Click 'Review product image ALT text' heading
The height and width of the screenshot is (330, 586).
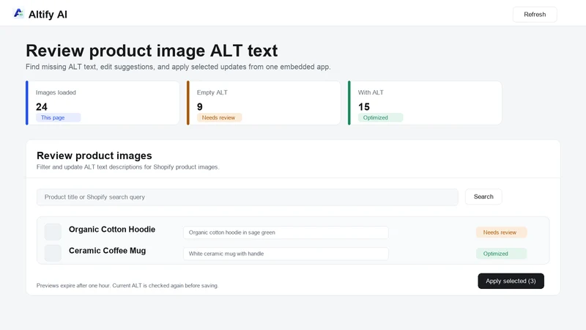152,51
